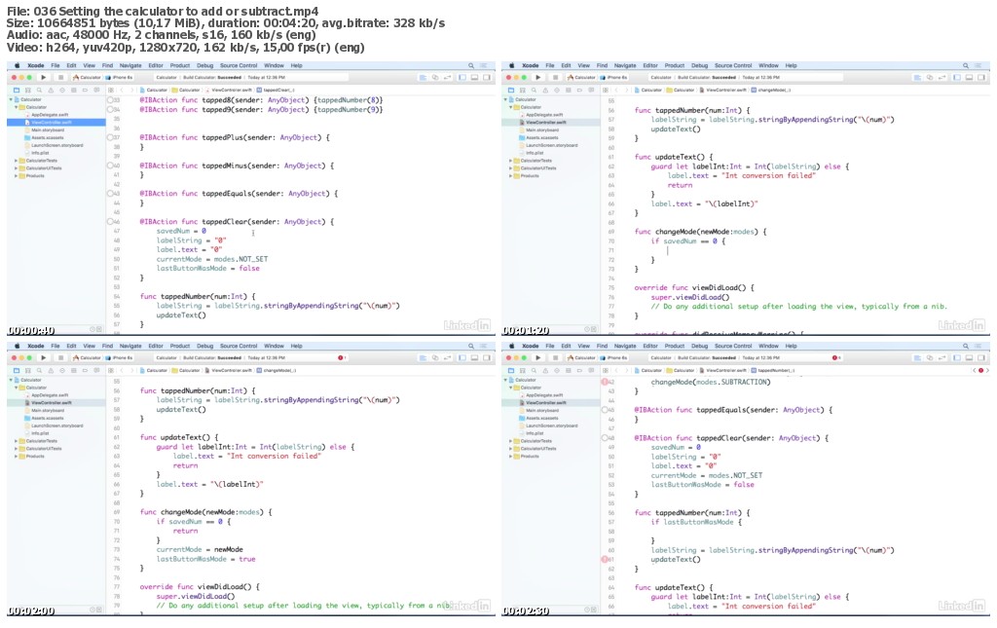Toggle the navigator panel in the 00:00:40 frame
The height and width of the screenshot is (628, 997).
tap(462, 78)
